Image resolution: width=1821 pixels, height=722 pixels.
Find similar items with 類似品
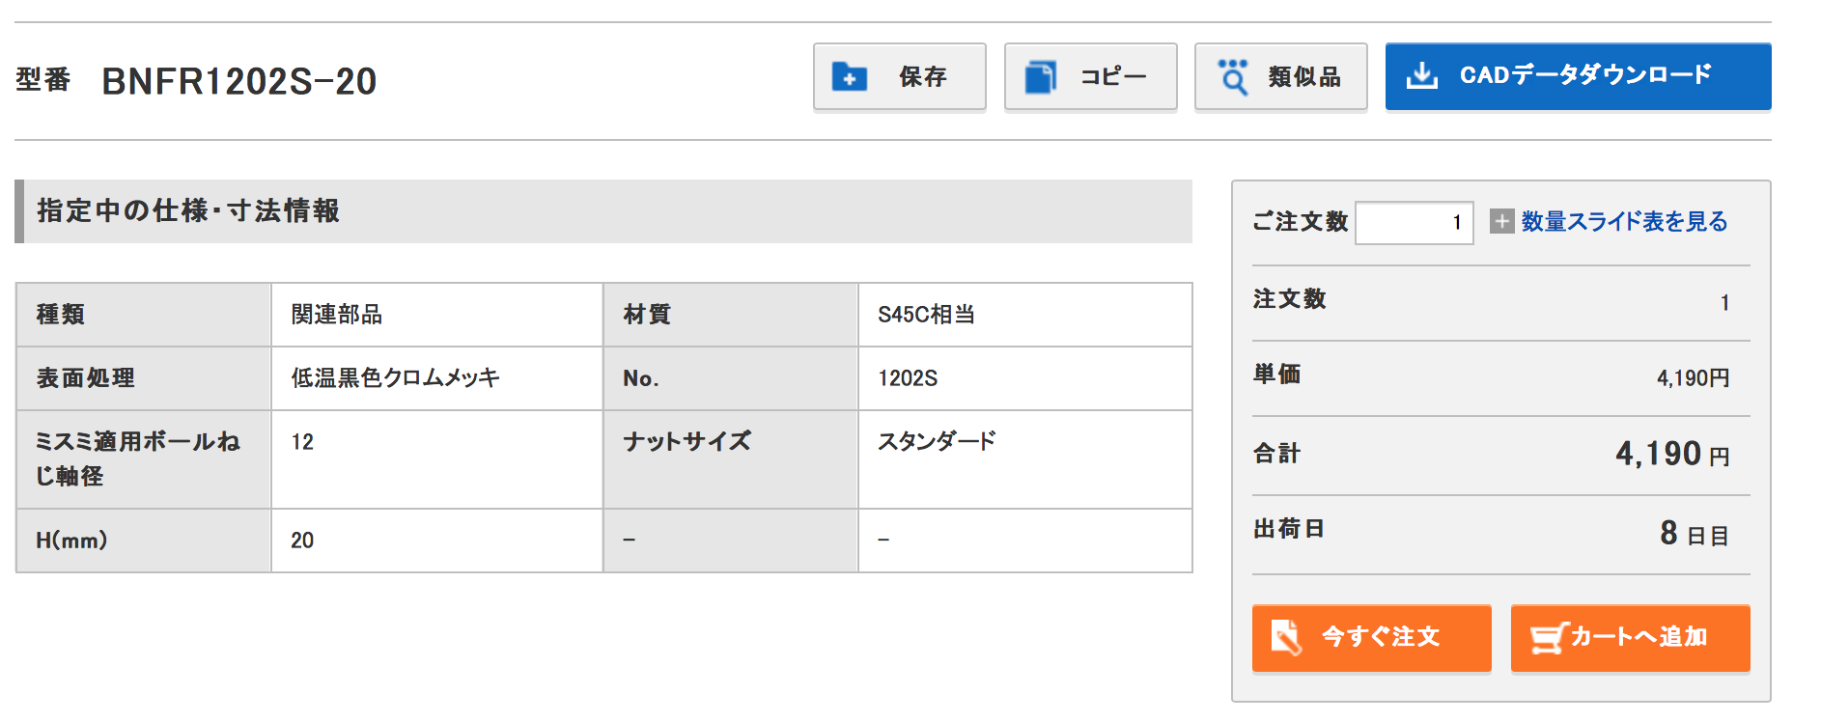(x=1280, y=76)
